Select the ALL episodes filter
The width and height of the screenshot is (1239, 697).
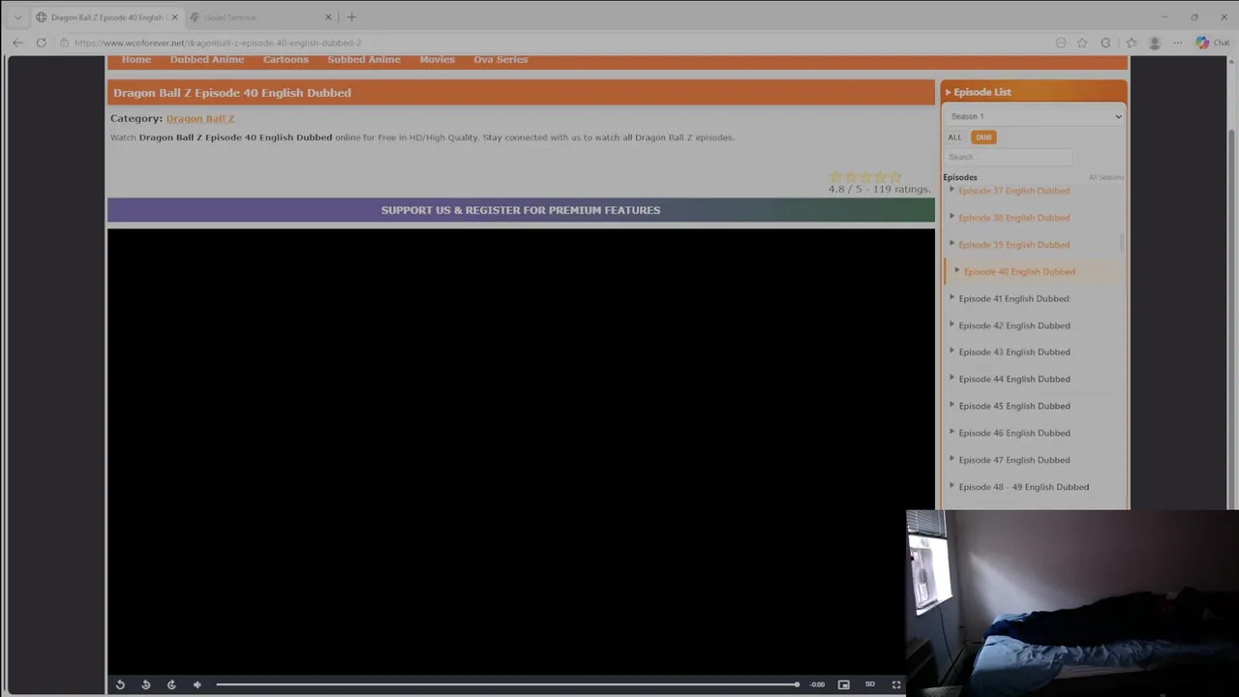[954, 137]
